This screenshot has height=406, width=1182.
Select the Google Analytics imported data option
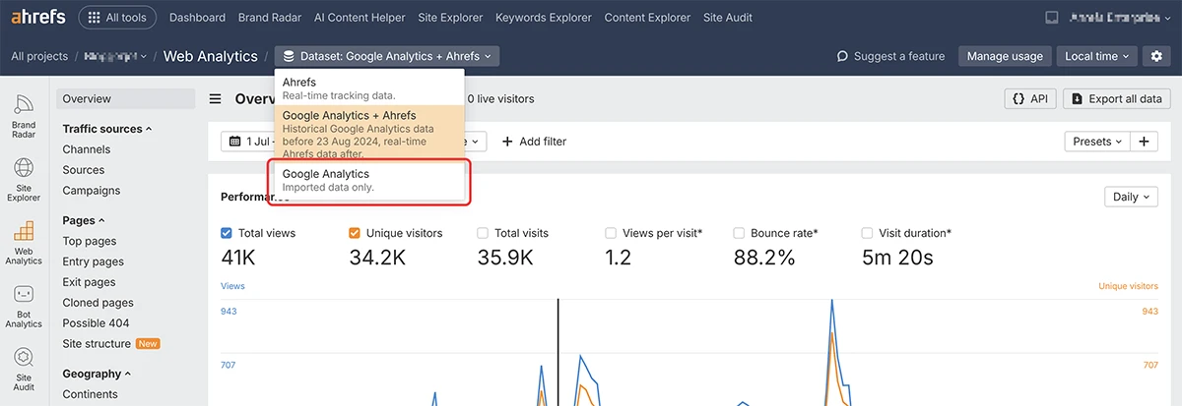[x=369, y=180]
